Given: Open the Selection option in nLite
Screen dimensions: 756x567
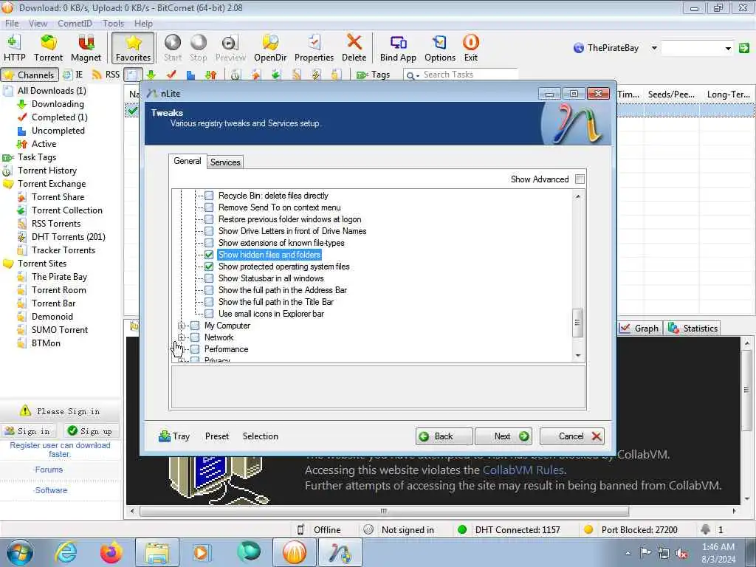Looking at the screenshot, I should click(x=261, y=436).
